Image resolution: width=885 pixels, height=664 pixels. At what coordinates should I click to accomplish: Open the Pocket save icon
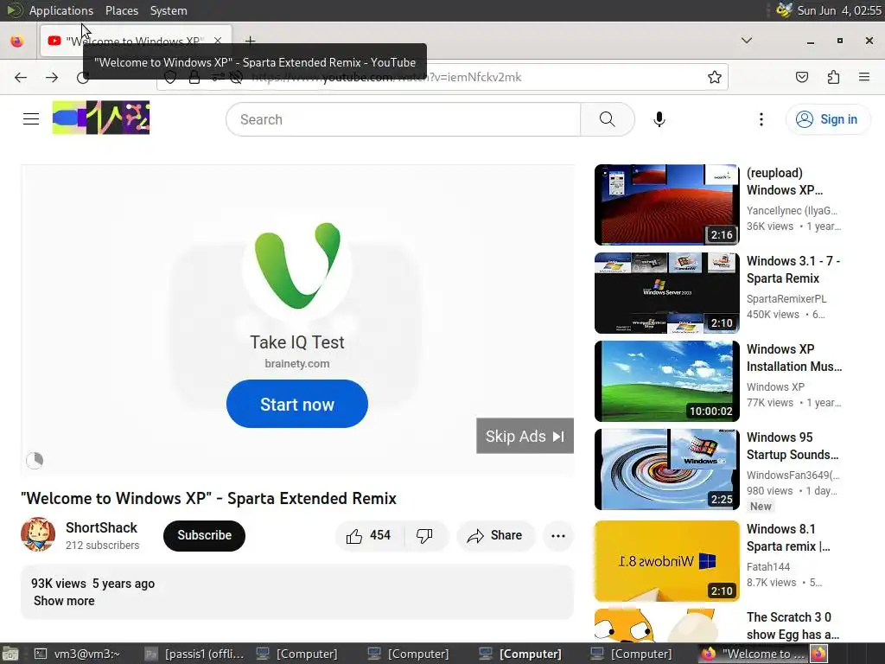point(801,77)
